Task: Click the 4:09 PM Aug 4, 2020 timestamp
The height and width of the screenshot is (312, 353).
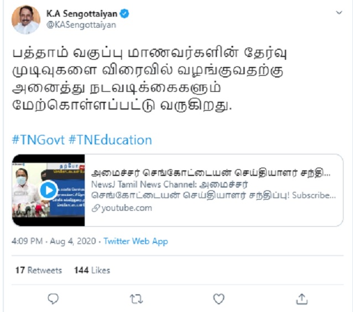Action: pos(54,241)
